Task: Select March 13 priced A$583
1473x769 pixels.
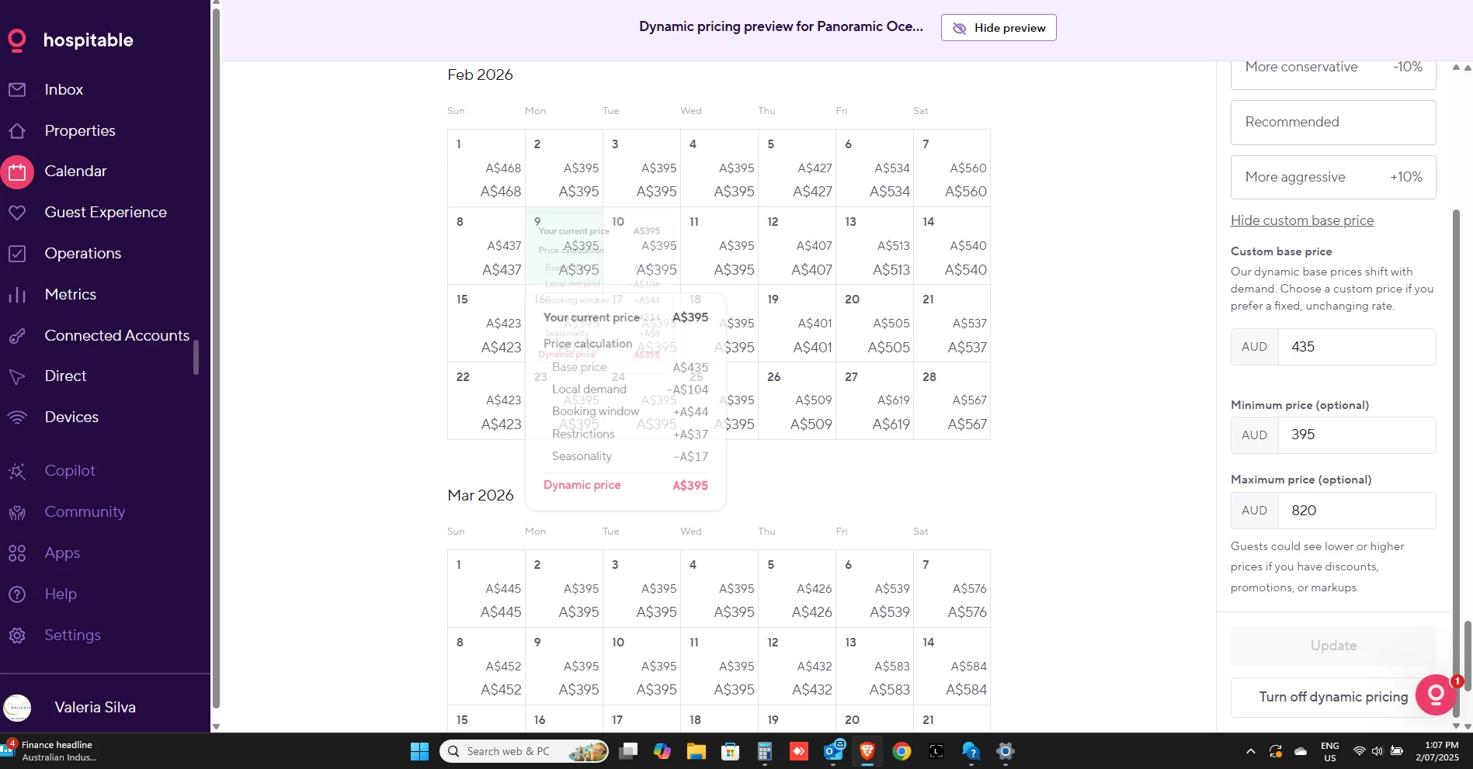Action: [874, 666]
